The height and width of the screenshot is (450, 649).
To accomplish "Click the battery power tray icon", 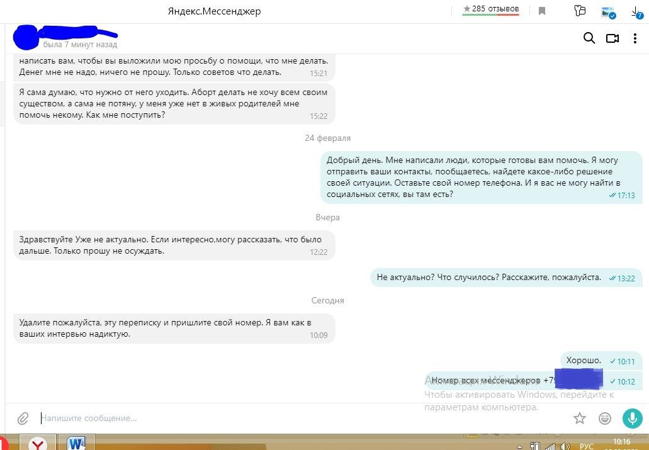I will [x=535, y=447].
